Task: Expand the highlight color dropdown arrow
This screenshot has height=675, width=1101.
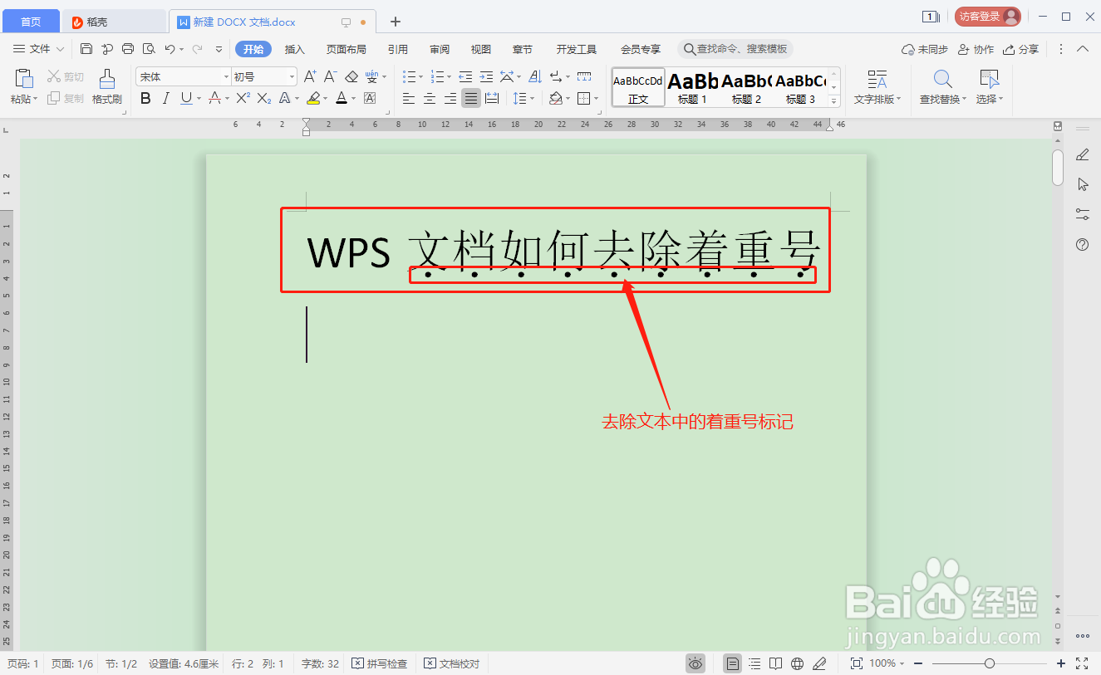Action: tap(325, 100)
